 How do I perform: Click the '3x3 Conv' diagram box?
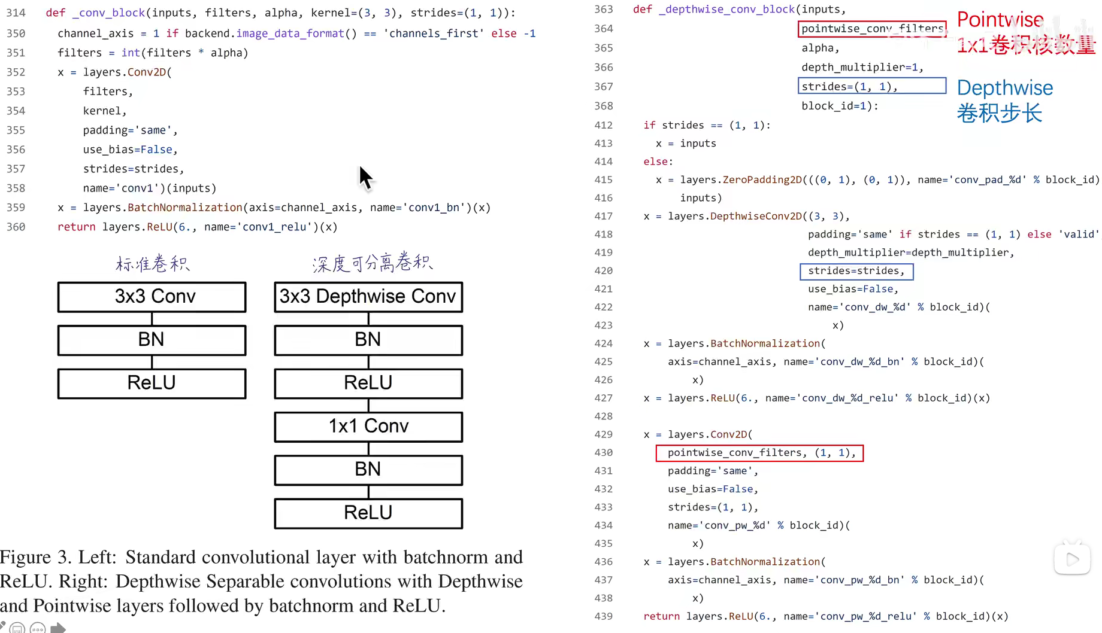152,297
